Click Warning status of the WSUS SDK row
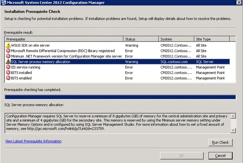 pyautogui.click(x=132, y=45)
